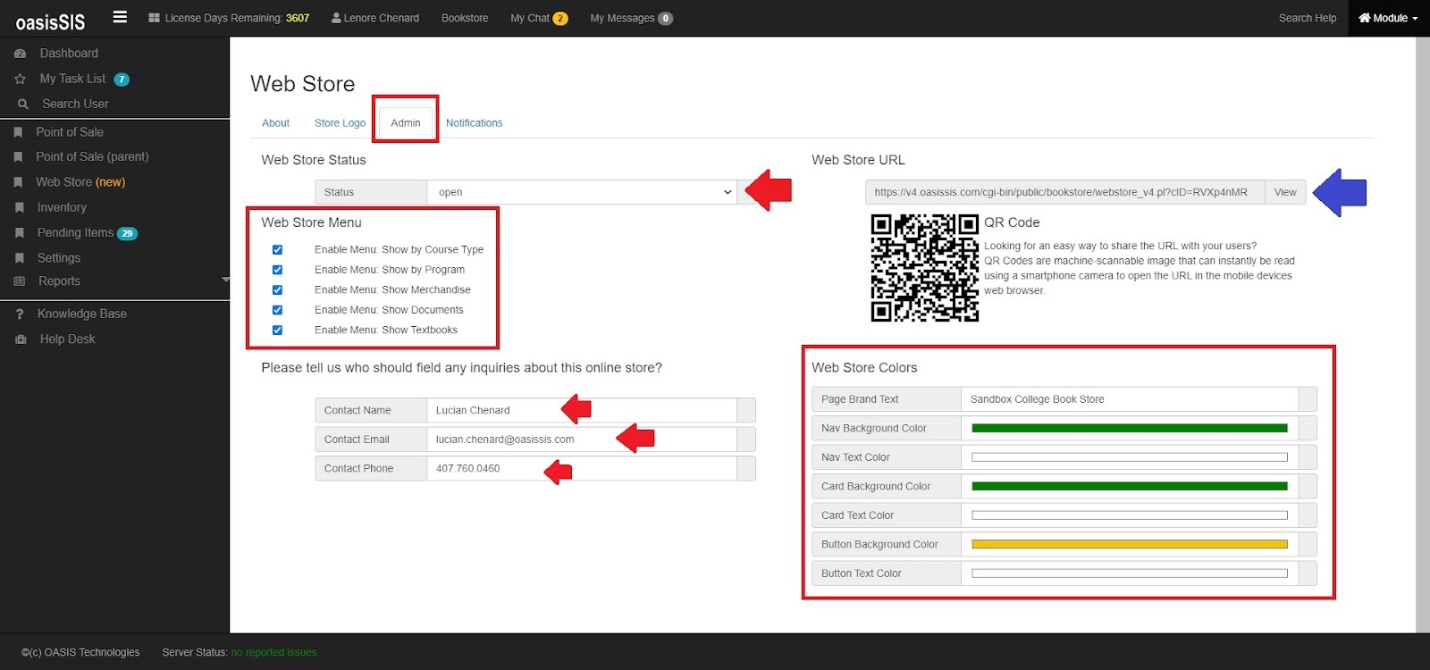Click the Pending Items badge showing 29
Screen dimensions: 1430x670
click(x=128, y=233)
